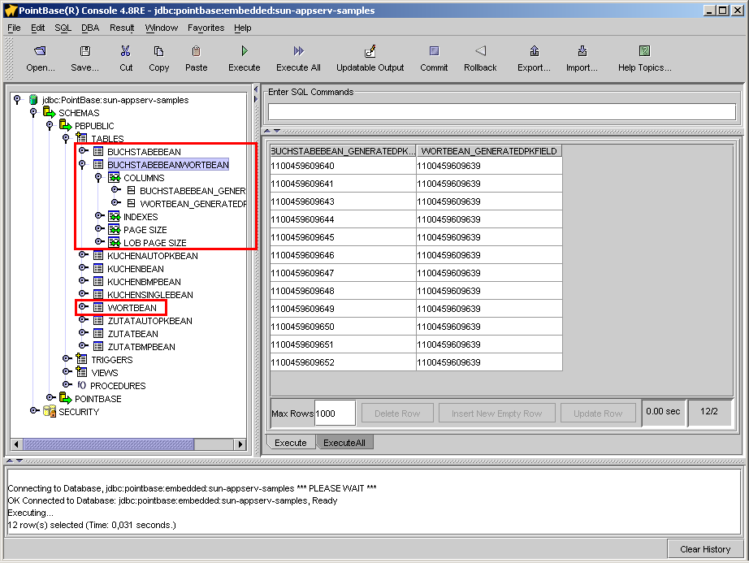The image size is (749, 563).
Task: Click the tree horizontal scrollbar thumb
Action: pyautogui.click(x=109, y=444)
